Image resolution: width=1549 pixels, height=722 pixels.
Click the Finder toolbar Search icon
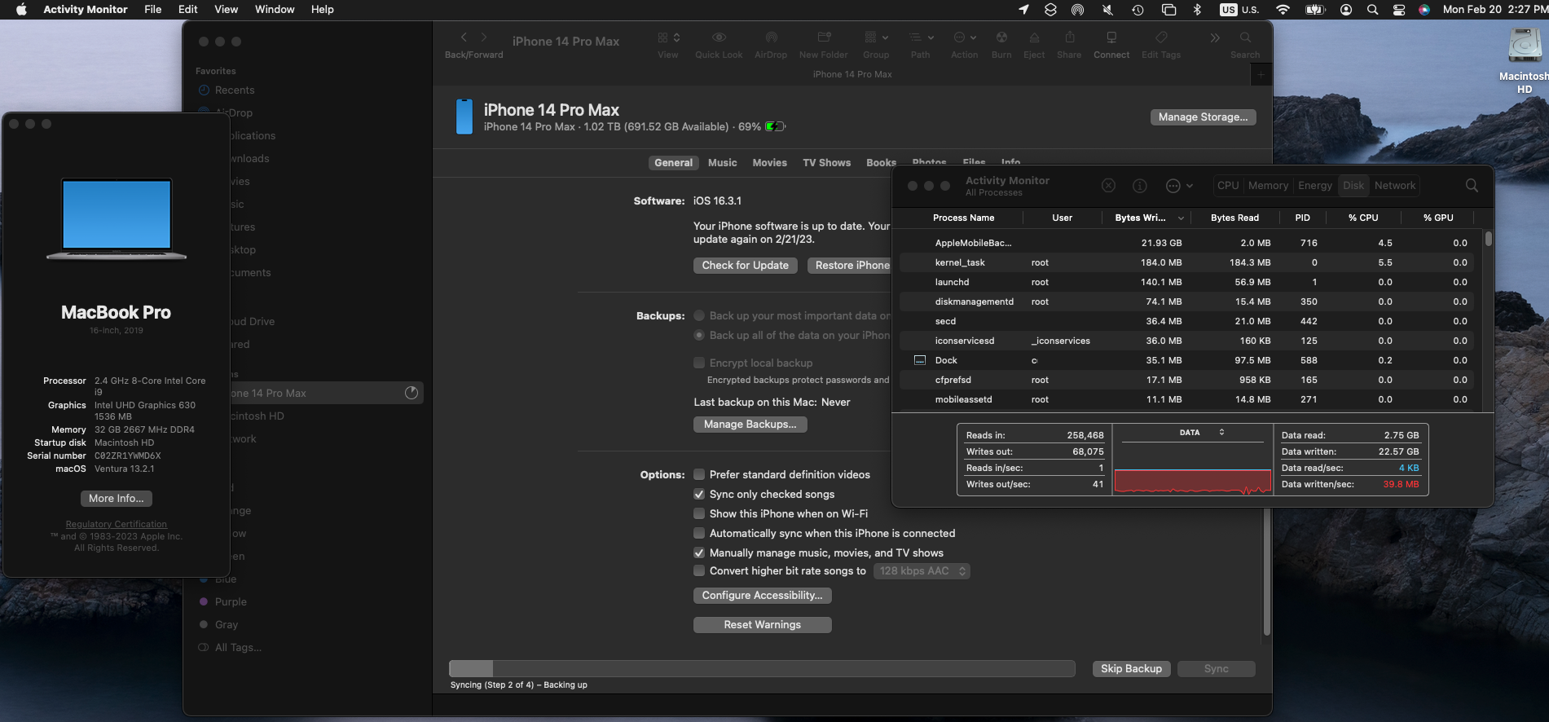[x=1245, y=38]
